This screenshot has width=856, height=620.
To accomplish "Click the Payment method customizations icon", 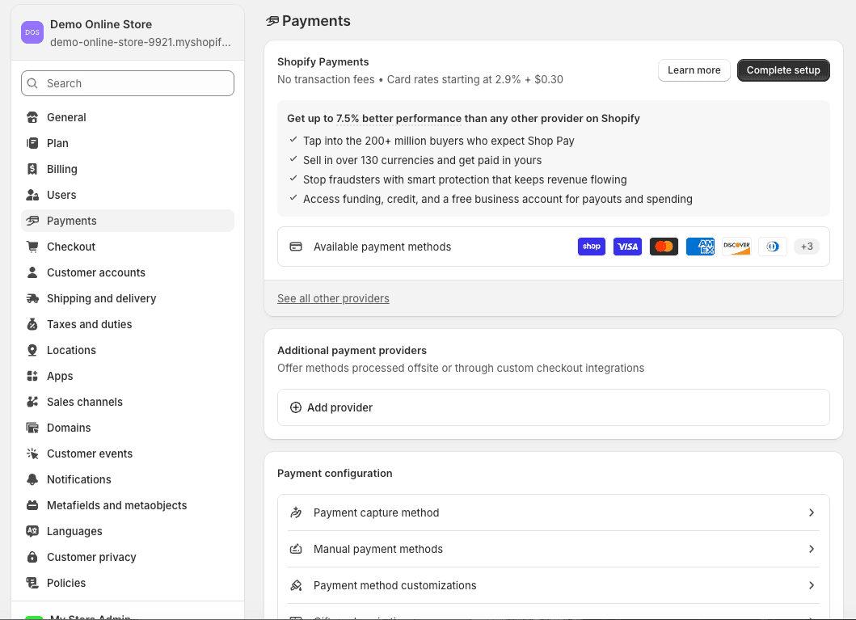I will click(296, 585).
